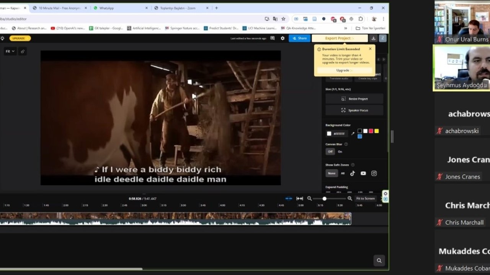490x275 pixels.
Task: Open the UCI Machine Learning bookmark
Action: [260, 28]
